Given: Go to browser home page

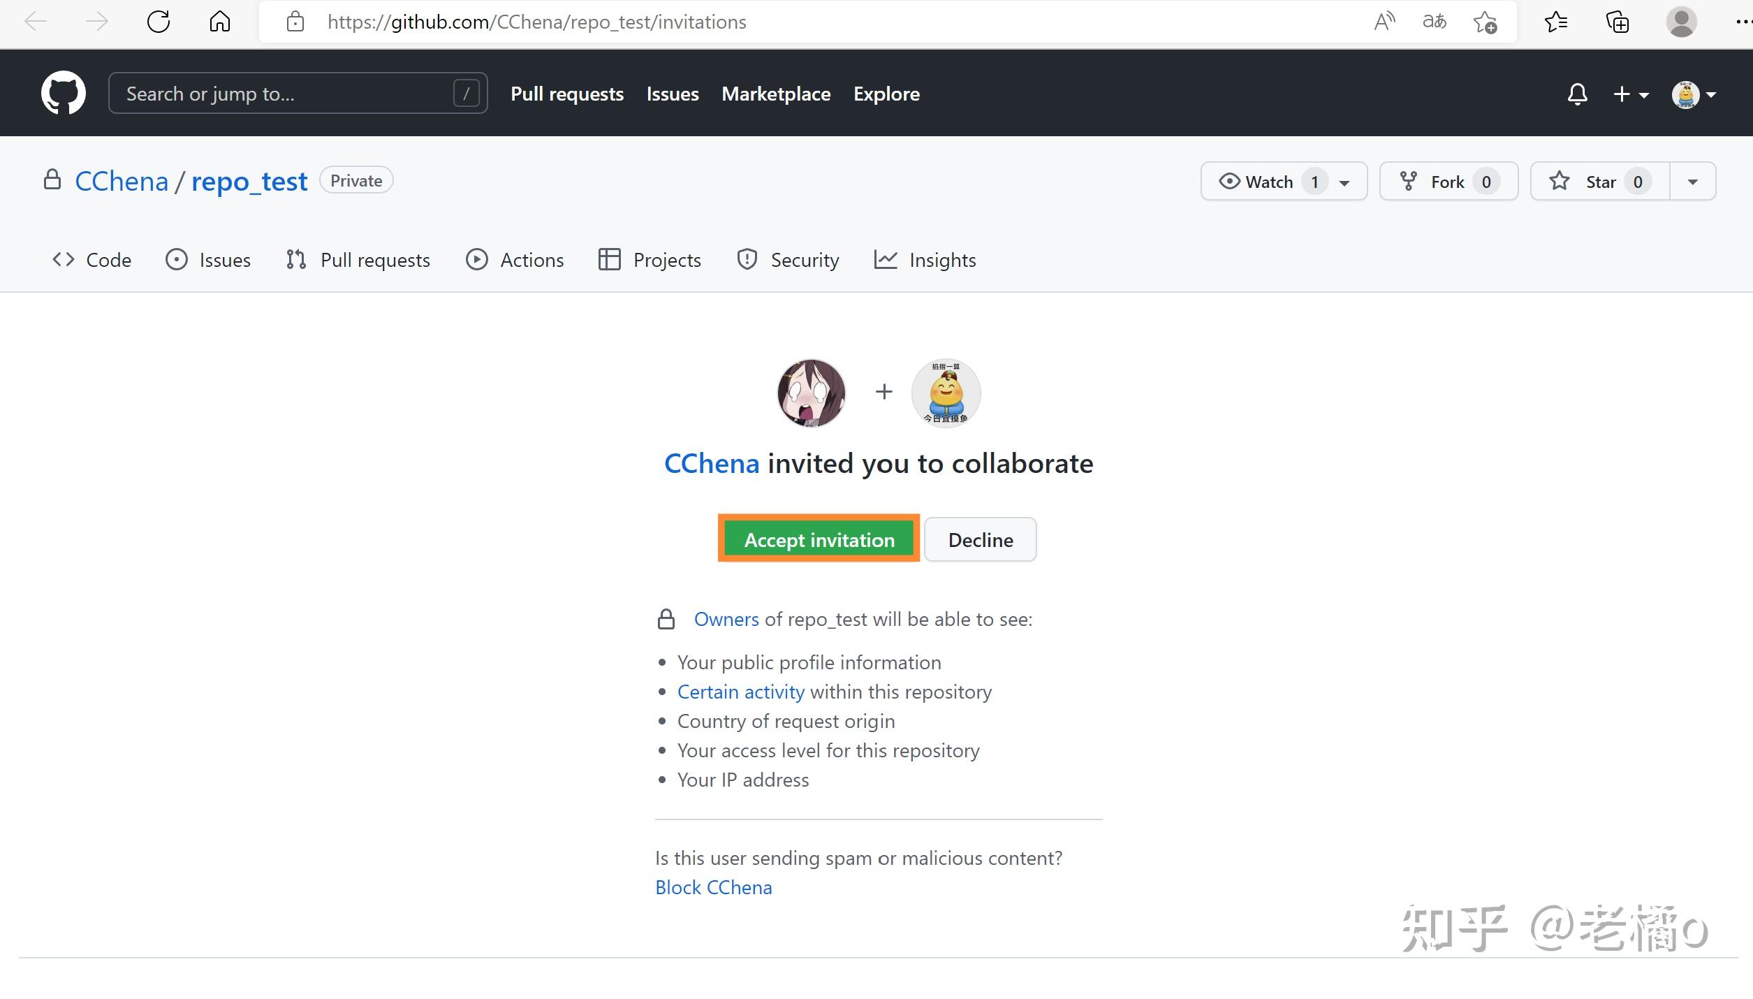Looking at the screenshot, I should pyautogui.click(x=219, y=22).
